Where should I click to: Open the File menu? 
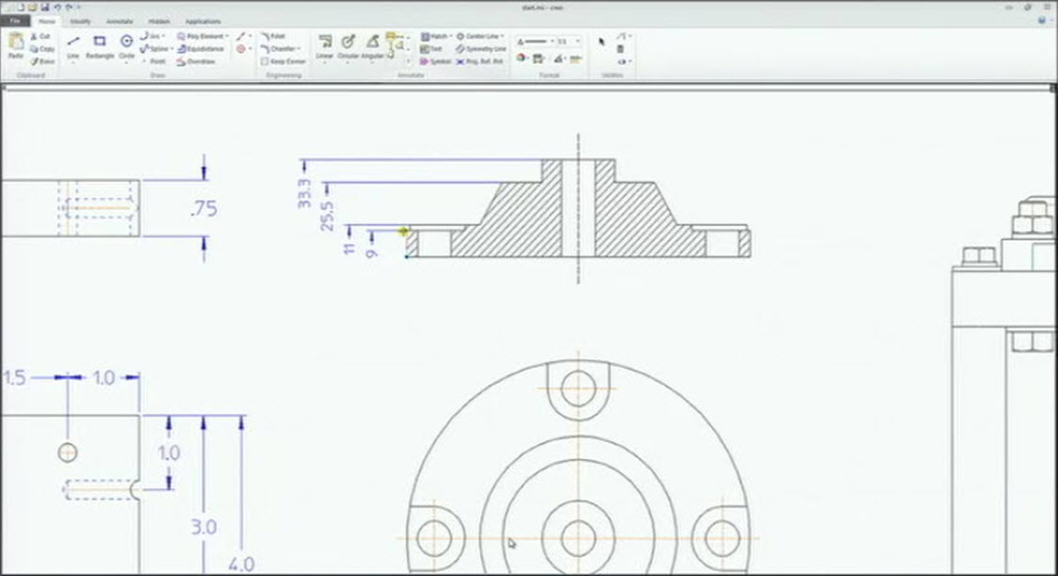pyautogui.click(x=15, y=21)
